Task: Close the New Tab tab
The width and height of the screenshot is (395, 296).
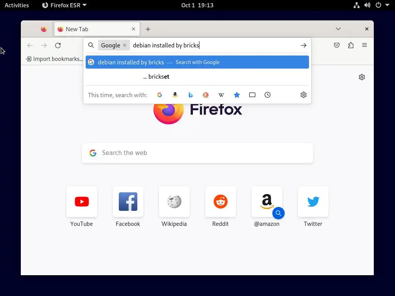Action: click(x=133, y=29)
